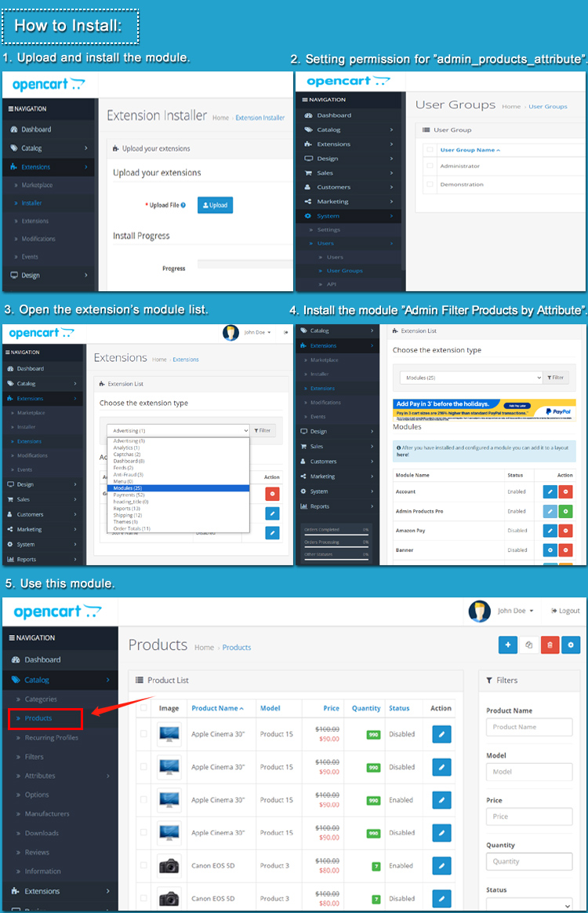Click the Orders Processing progress bar in step 4 sidebar
Screen dimensions: 588x913
tap(336, 546)
